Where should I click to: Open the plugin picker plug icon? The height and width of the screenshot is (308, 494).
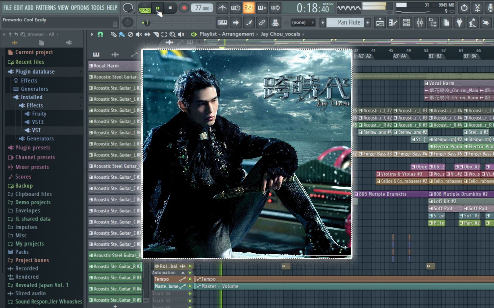(x=459, y=23)
